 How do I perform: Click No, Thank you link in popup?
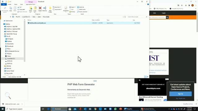point(180,98)
